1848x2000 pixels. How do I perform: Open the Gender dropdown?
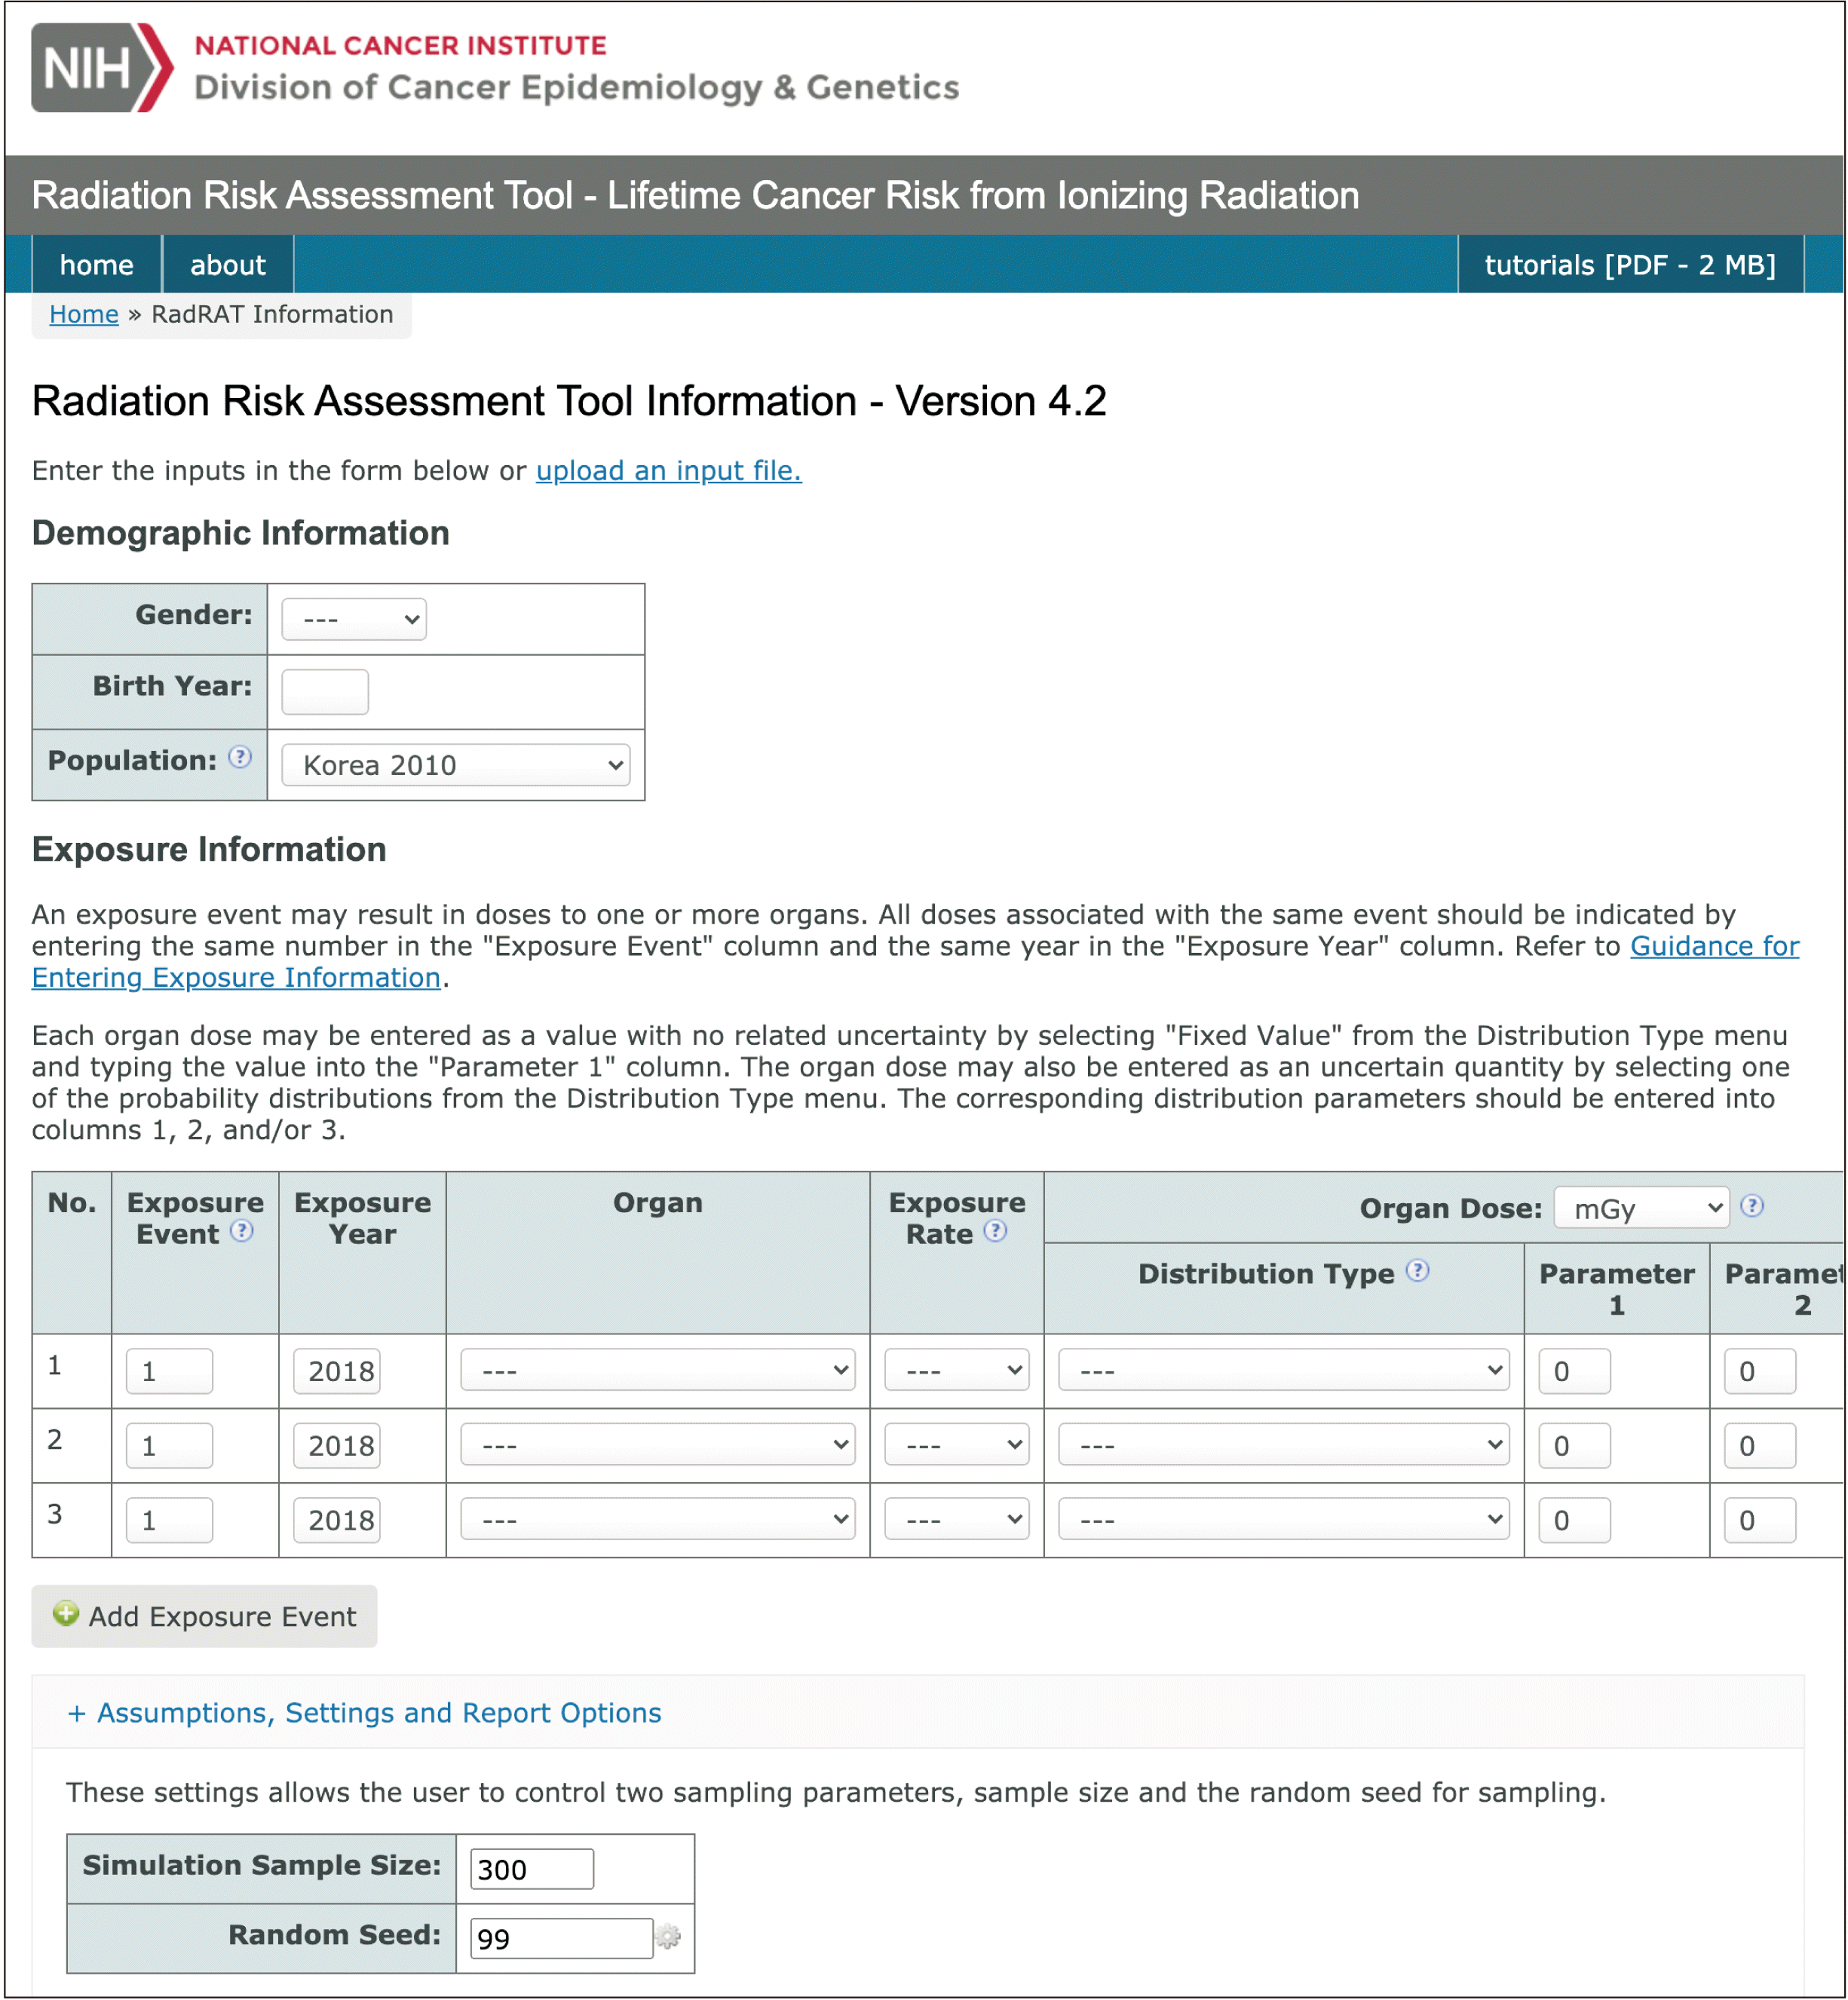(354, 619)
